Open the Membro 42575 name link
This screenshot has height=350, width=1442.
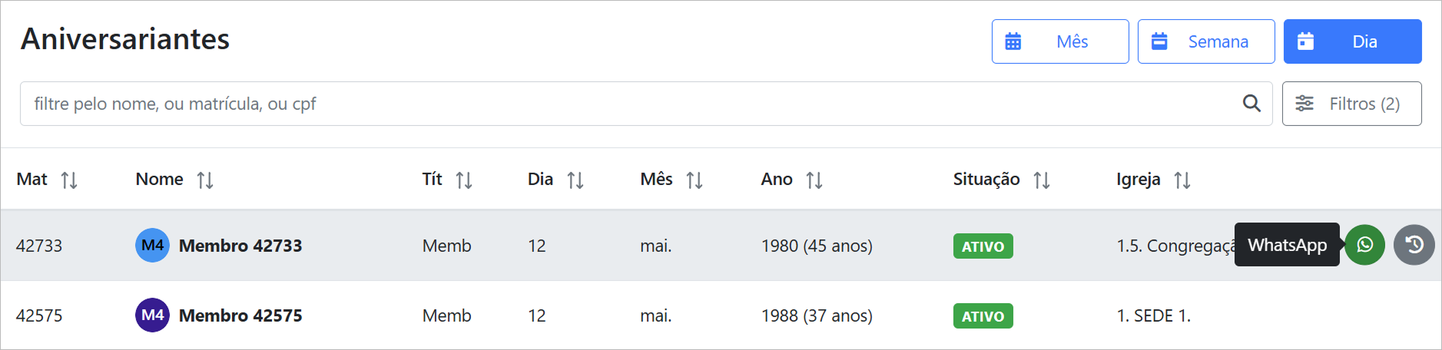coord(240,315)
